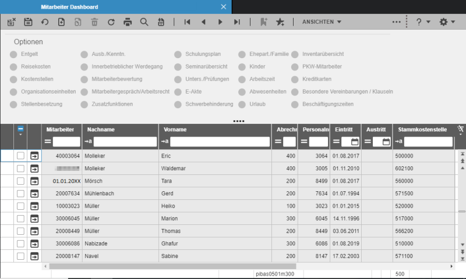Tick checkbox for Ghafur Nabizade row
466x279 pixels.
pos(20,244)
